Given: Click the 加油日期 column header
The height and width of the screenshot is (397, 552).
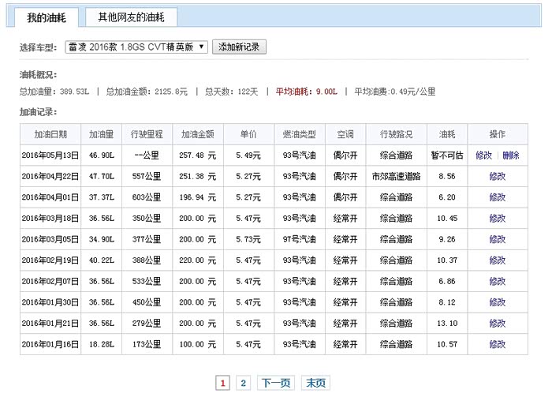Looking at the screenshot, I should [x=50, y=134].
